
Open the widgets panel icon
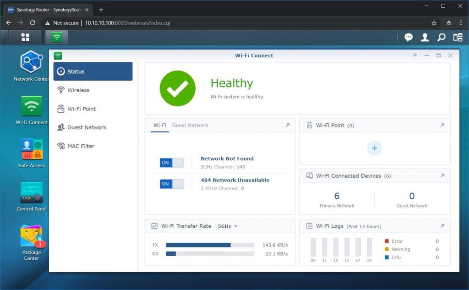click(x=458, y=37)
